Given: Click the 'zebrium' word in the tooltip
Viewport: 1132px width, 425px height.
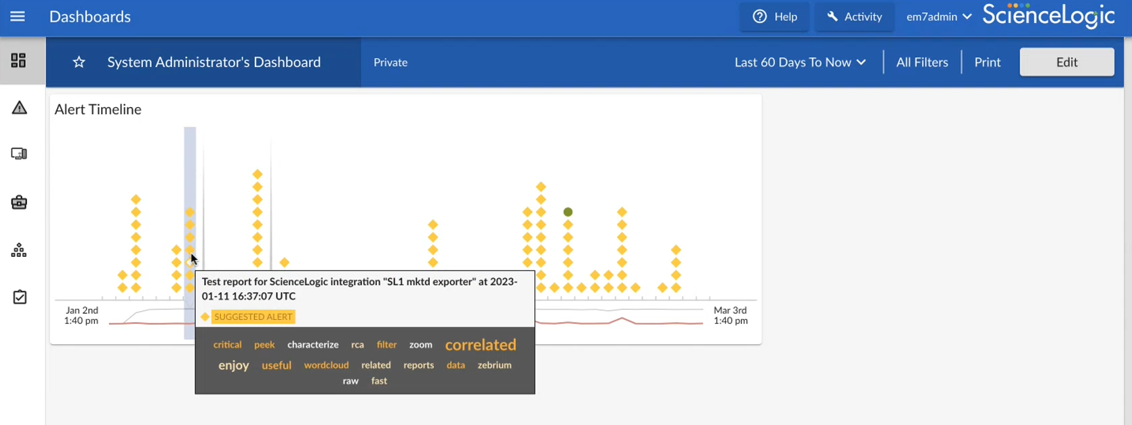Looking at the screenshot, I should pos(494,365).
